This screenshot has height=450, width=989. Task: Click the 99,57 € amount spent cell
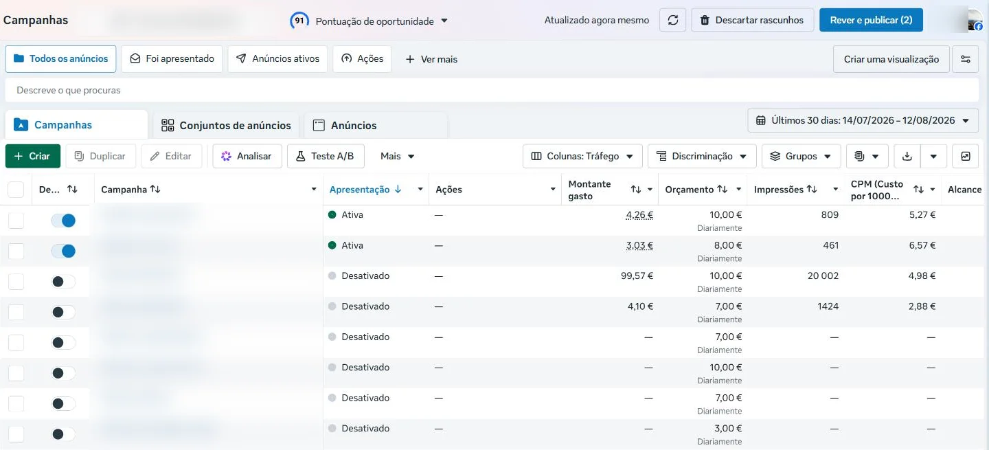tap(637, 275)
